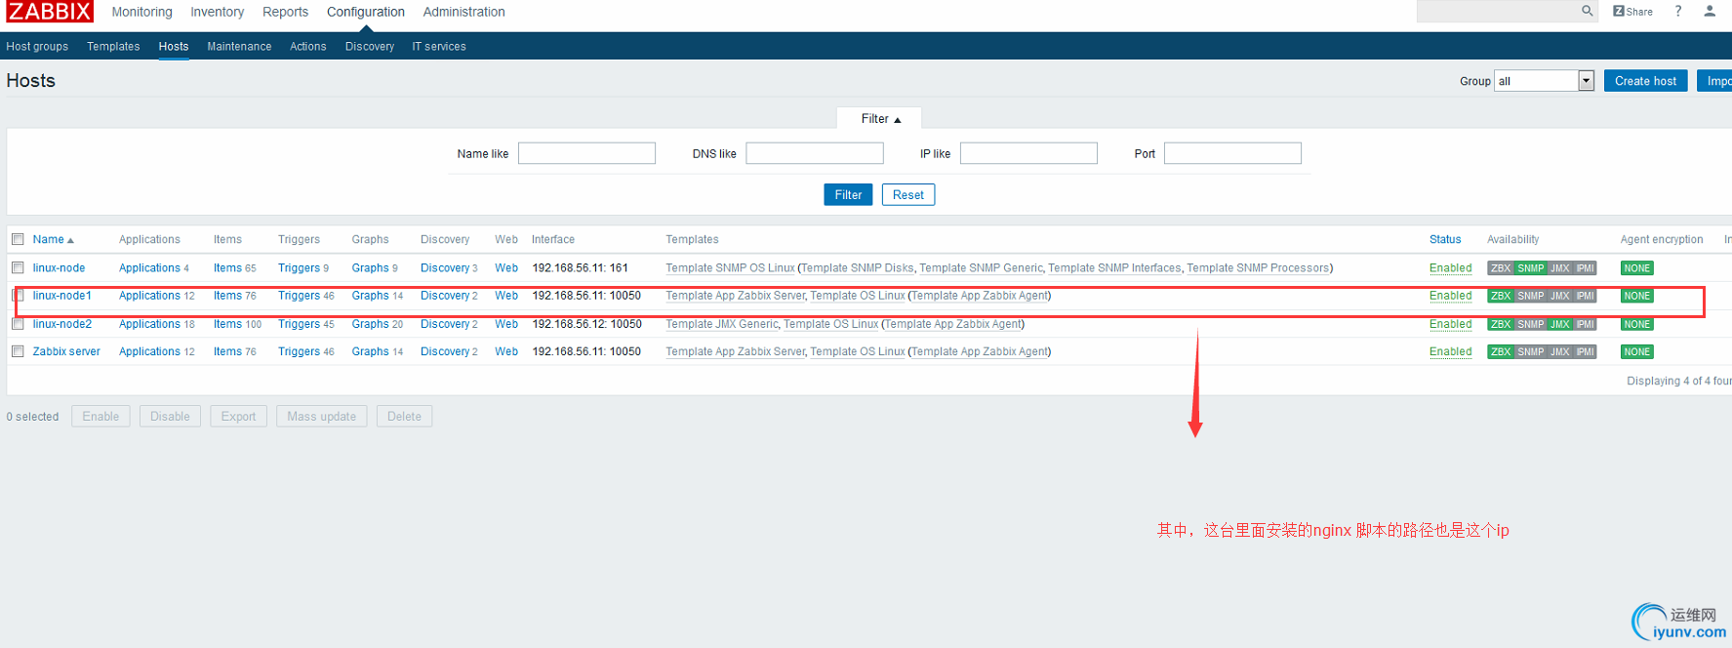Click NONE encryption badge for linux-node
The image size is (1732, 648).
pos(1637,268)
